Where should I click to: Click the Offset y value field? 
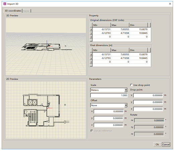pyautogui.click(x=109, y=118)
